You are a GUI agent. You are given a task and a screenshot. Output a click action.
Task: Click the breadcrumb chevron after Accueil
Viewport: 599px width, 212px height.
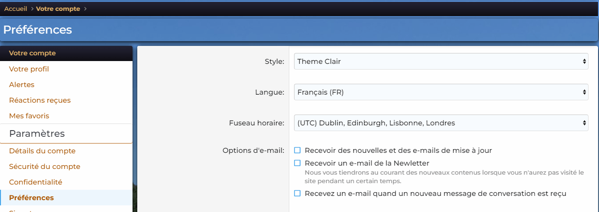tap(32, 9)
